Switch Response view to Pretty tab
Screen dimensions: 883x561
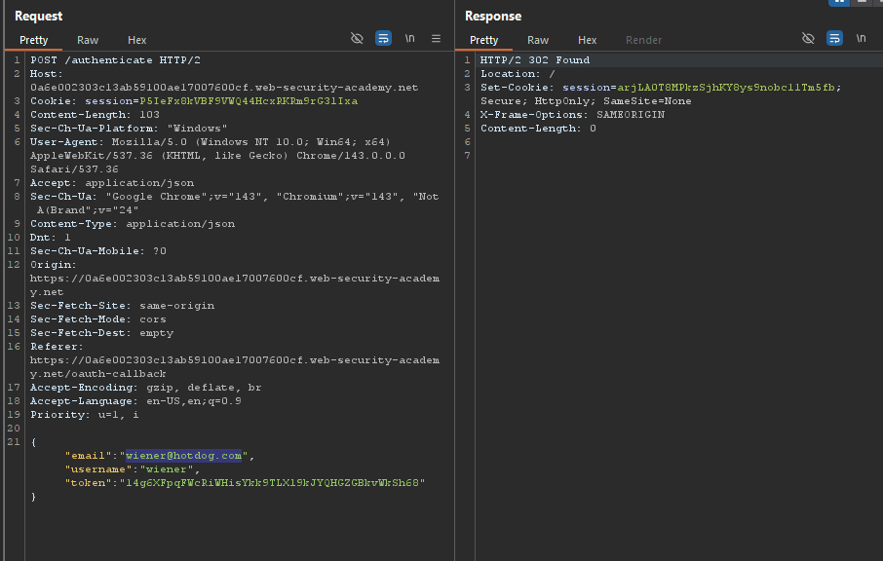tap(483, 40)
